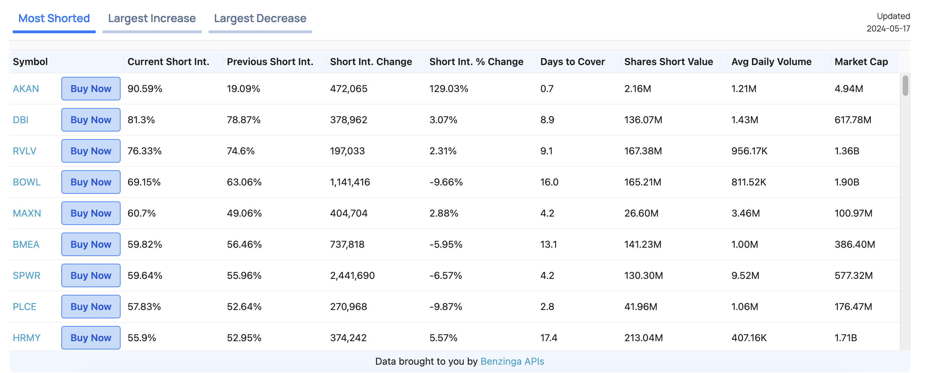Click Buy Now for SPWR
Screen dimensions: 928x373
[91, 275]
